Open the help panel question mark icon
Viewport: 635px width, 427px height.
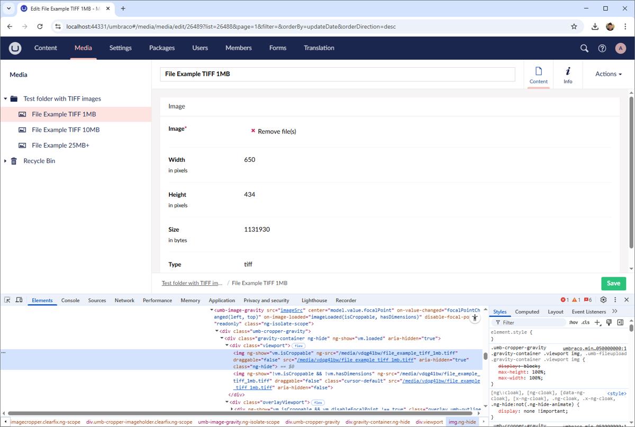[x=602, y=48]
